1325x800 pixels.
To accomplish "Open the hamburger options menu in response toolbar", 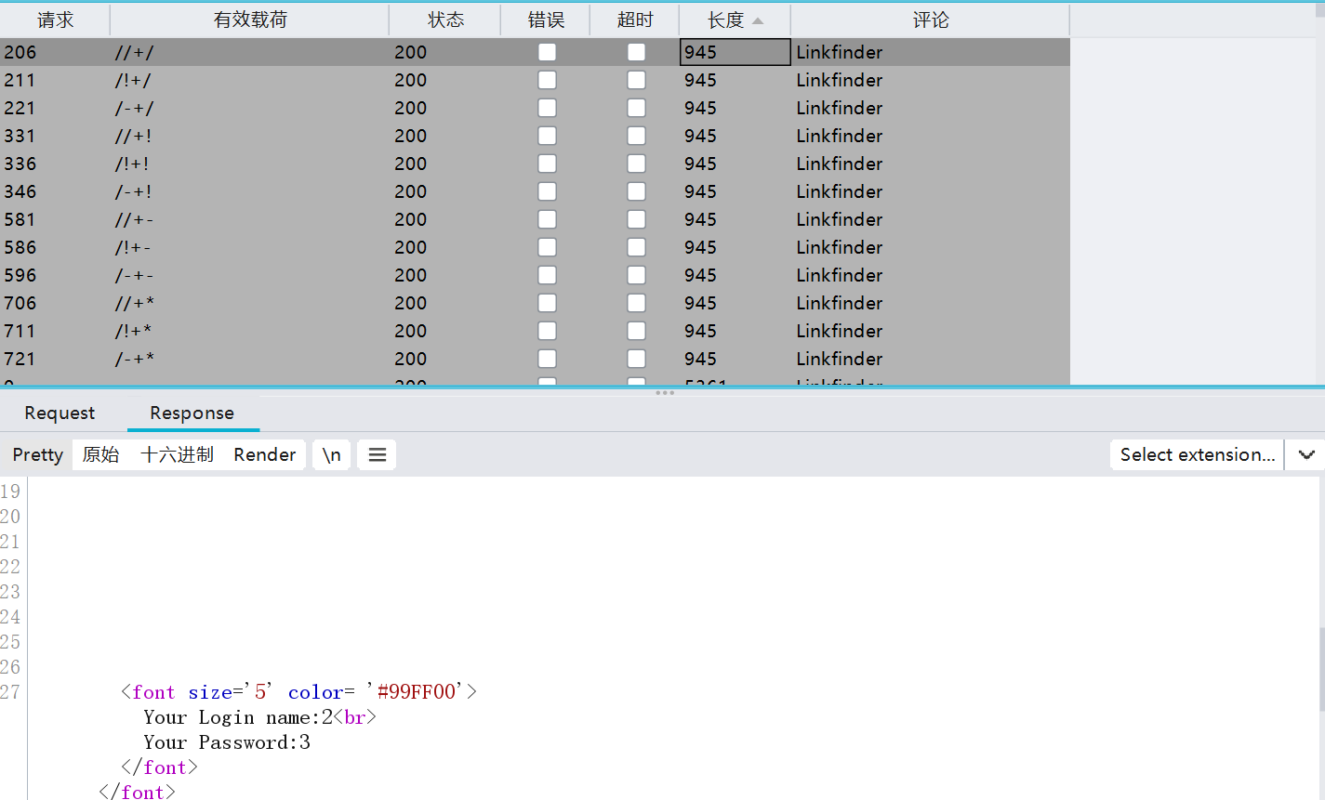I will (x=378, y=454).
